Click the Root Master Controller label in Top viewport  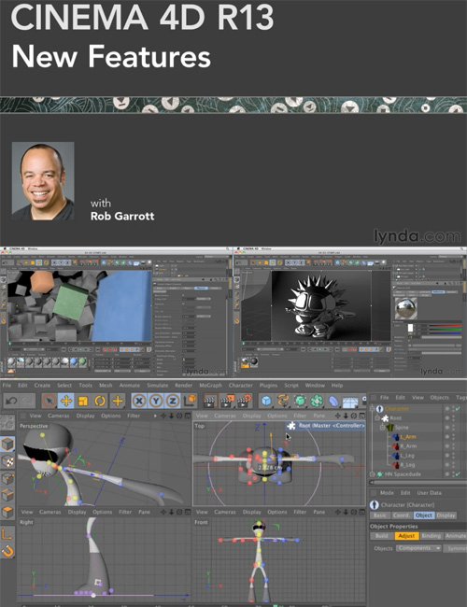coord(332,426)
